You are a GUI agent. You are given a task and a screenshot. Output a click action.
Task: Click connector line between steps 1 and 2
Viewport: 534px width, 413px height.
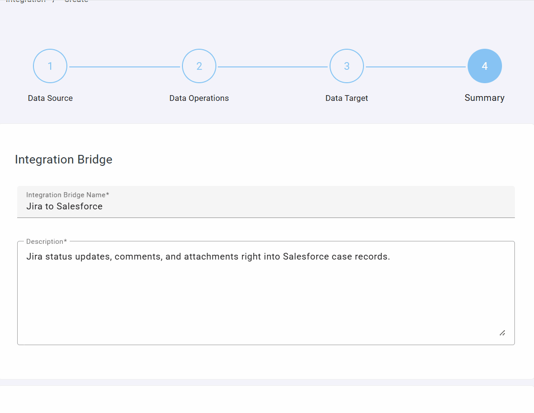point(125,67)
